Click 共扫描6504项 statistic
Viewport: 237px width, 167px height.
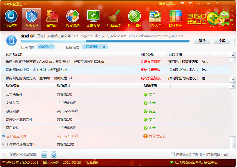[68, 111]
